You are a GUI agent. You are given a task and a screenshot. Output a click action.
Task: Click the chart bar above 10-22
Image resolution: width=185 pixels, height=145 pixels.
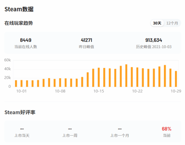(137, 77)
